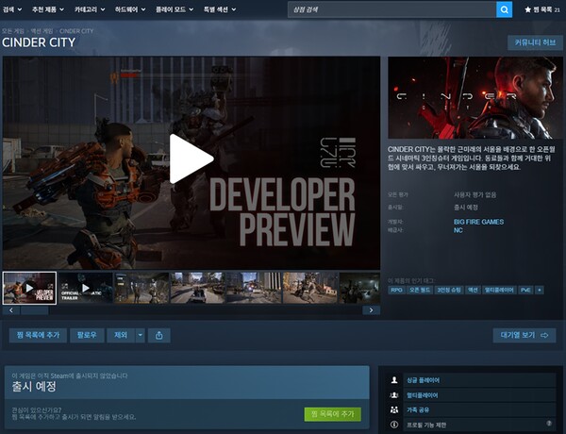
Task: Expand the dropdown arrow beside 제외 button
Action: point(140,336)
